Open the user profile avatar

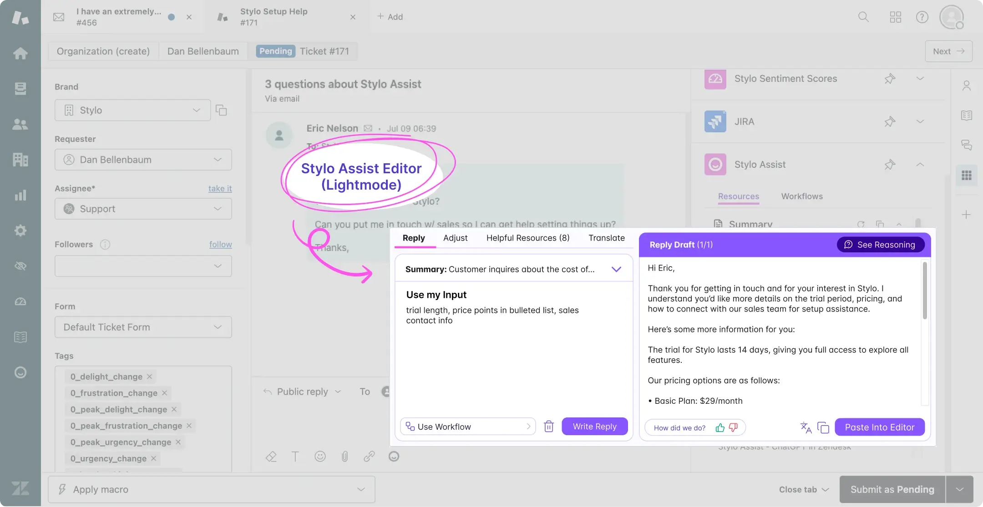pyautogui.click(x=952, y=17)
